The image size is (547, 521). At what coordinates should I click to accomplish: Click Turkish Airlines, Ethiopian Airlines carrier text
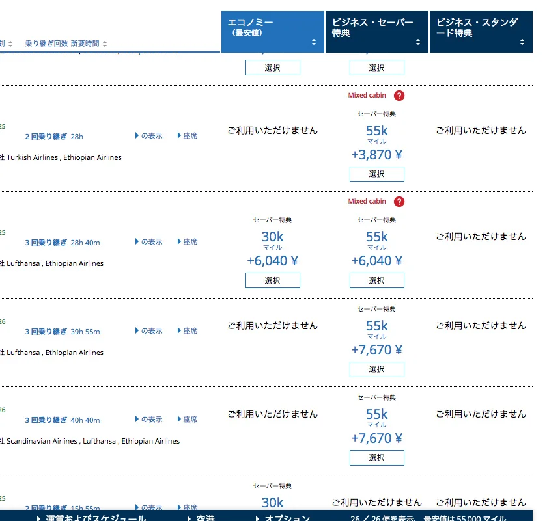pyautogui.click(x=64, y=157)
